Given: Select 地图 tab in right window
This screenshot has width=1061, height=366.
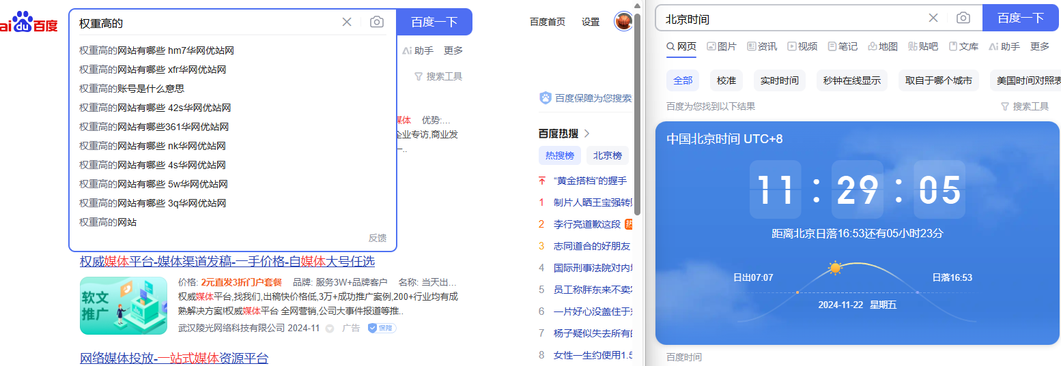Looking at the screenshot, I should click(x=883, y=46).
